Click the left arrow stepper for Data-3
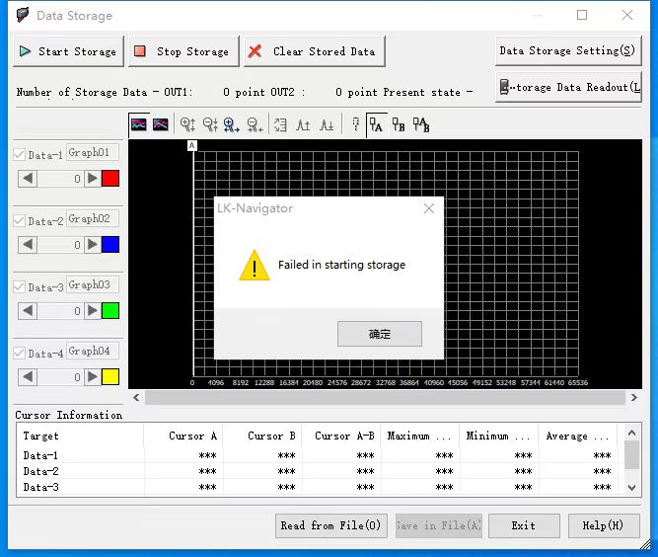This screenshot has width=658, height=557. pos(28,311)
